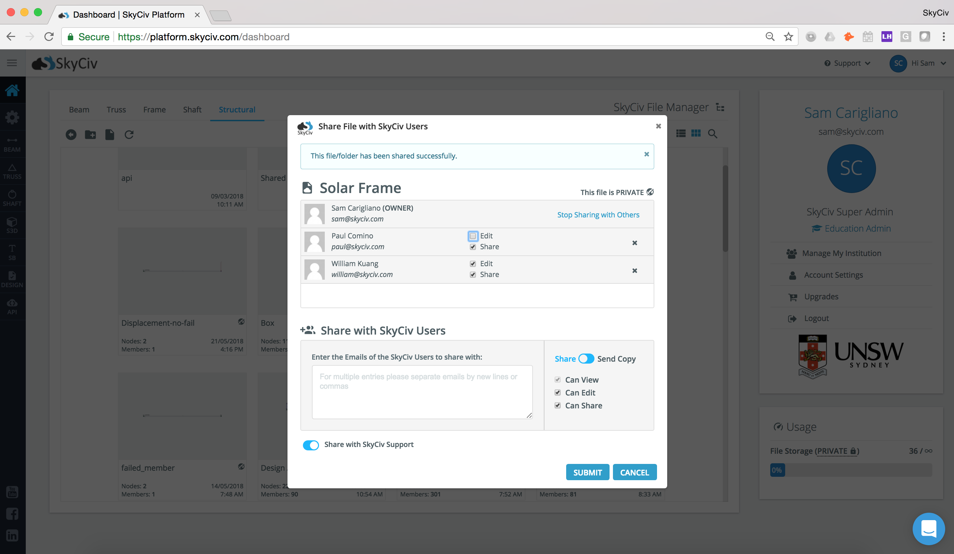Toggle the Share / Send Copy switch

tap(586, 359)
